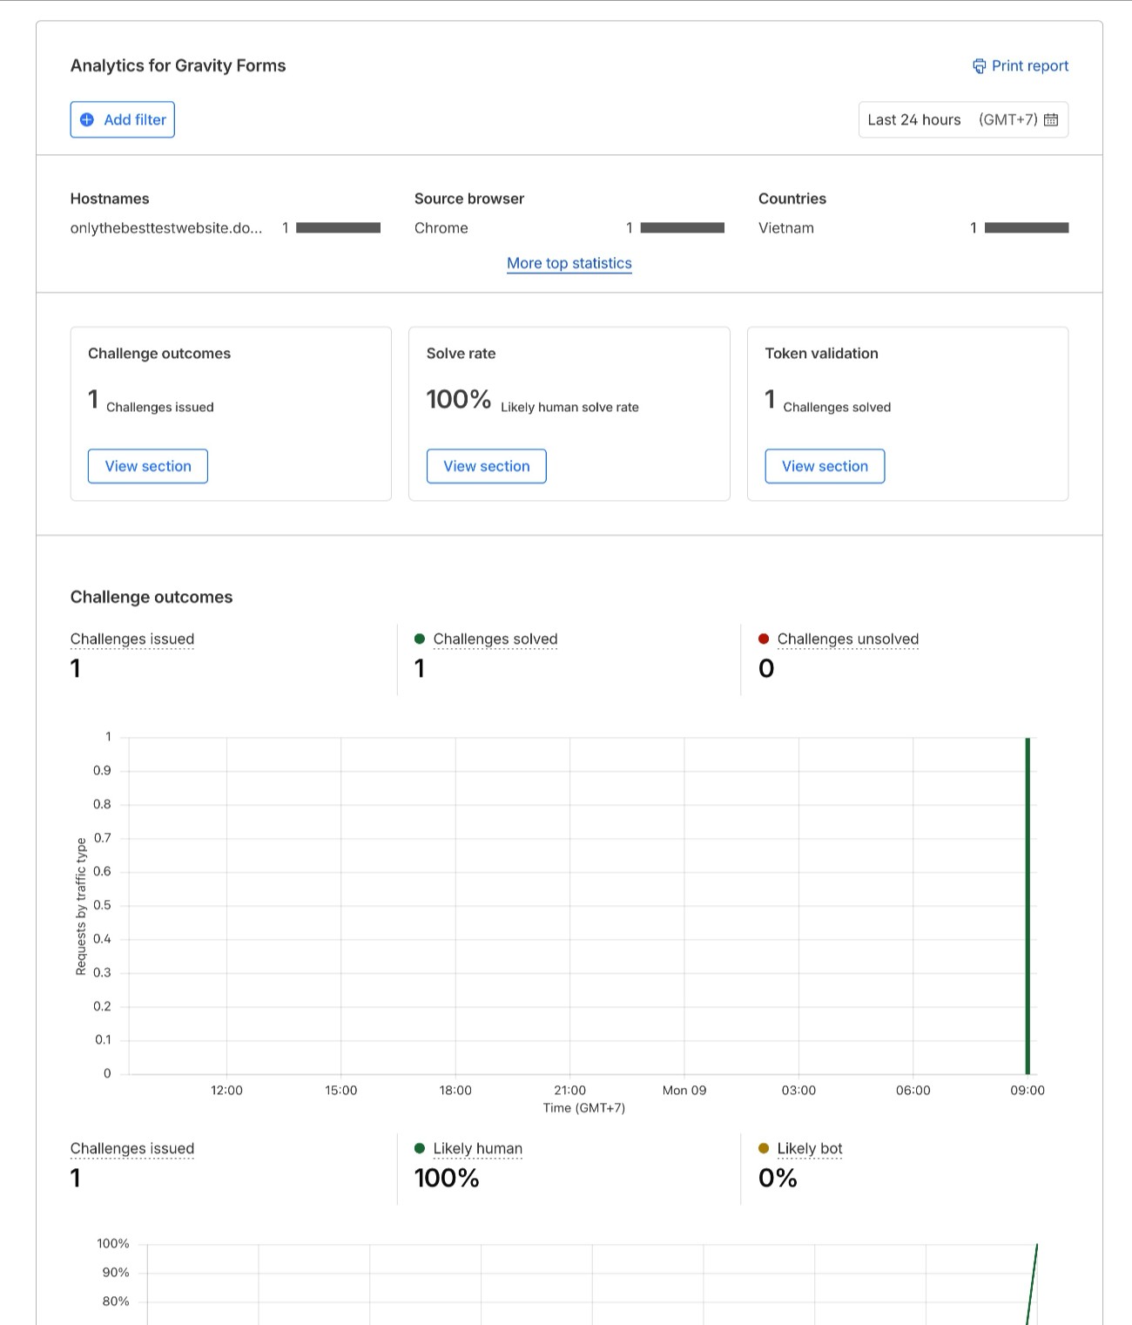Click the green dot beside Challenges solved
Image resolution: width=1132 pixels, height=1325 pixels.
(x=421, y=639)
